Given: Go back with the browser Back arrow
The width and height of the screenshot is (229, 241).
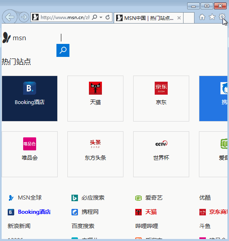Looking at the screenshot, I should click(10, 17).
